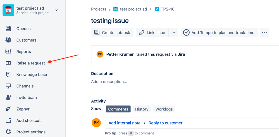The image size is (279, 137).
Task: Click the Invite team icon
Action: click(8, 97)
